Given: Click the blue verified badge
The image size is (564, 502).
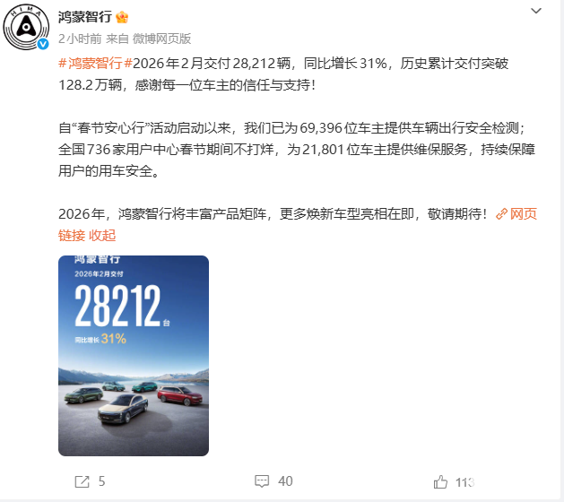Looking at the screenshot, I should 43,44.
